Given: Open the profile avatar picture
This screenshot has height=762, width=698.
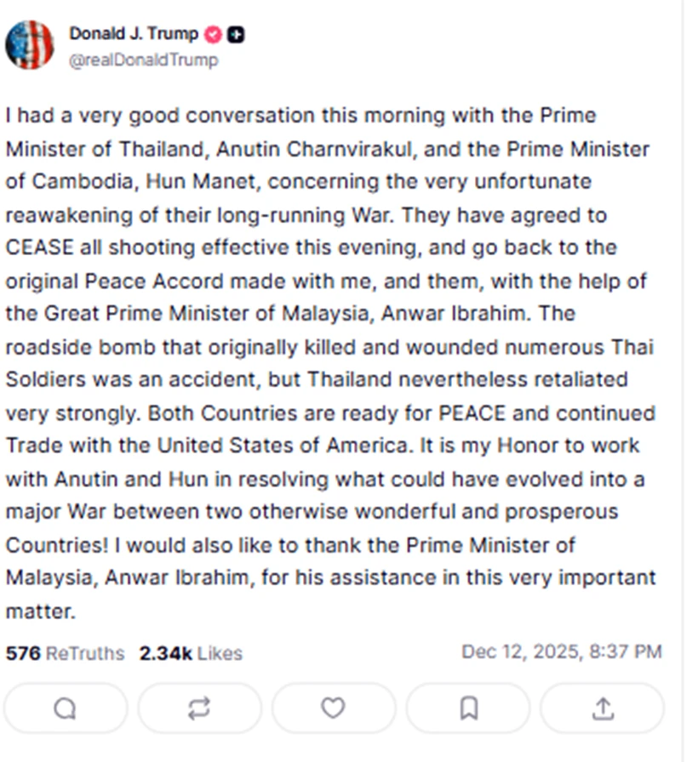Looking at the screenshot, I should point(30,45).
